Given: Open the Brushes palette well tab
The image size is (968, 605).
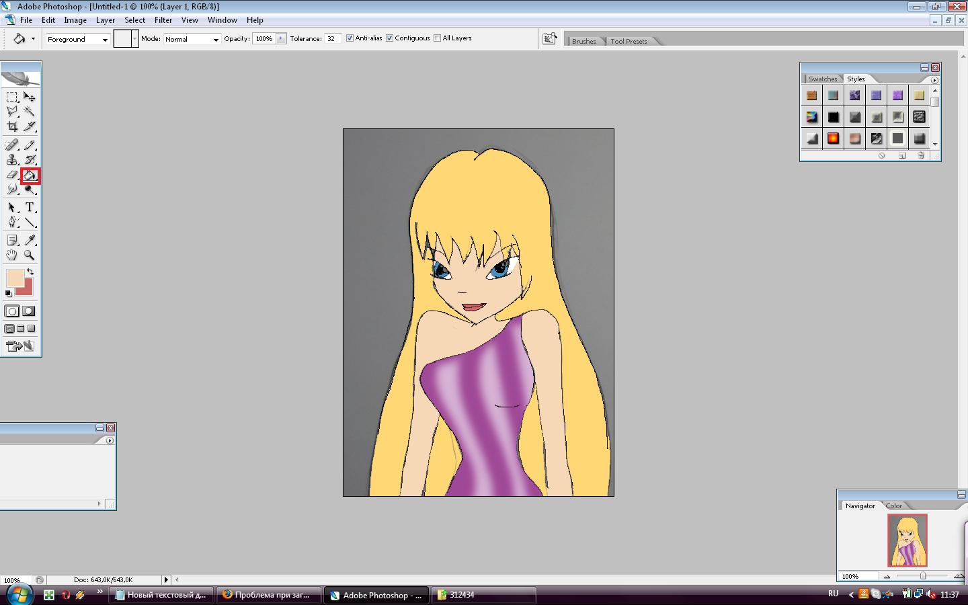Looking at the screenshot, I should click(583, 42).
